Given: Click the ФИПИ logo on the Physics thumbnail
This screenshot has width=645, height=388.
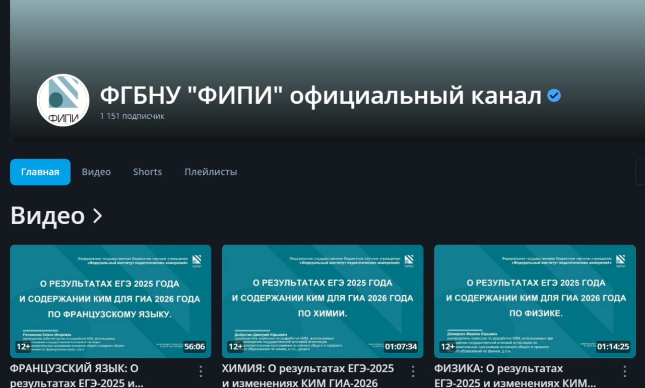Looking at the screenshot, I should (621, 261).
